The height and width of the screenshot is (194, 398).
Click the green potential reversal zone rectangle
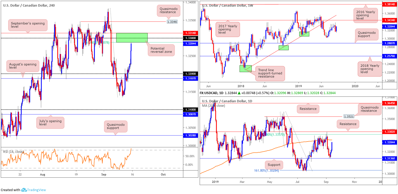click(132, 38)
